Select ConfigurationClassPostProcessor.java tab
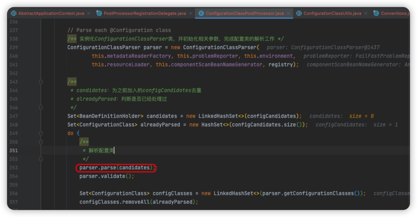The image size is (417, 217). coord(245,13)
